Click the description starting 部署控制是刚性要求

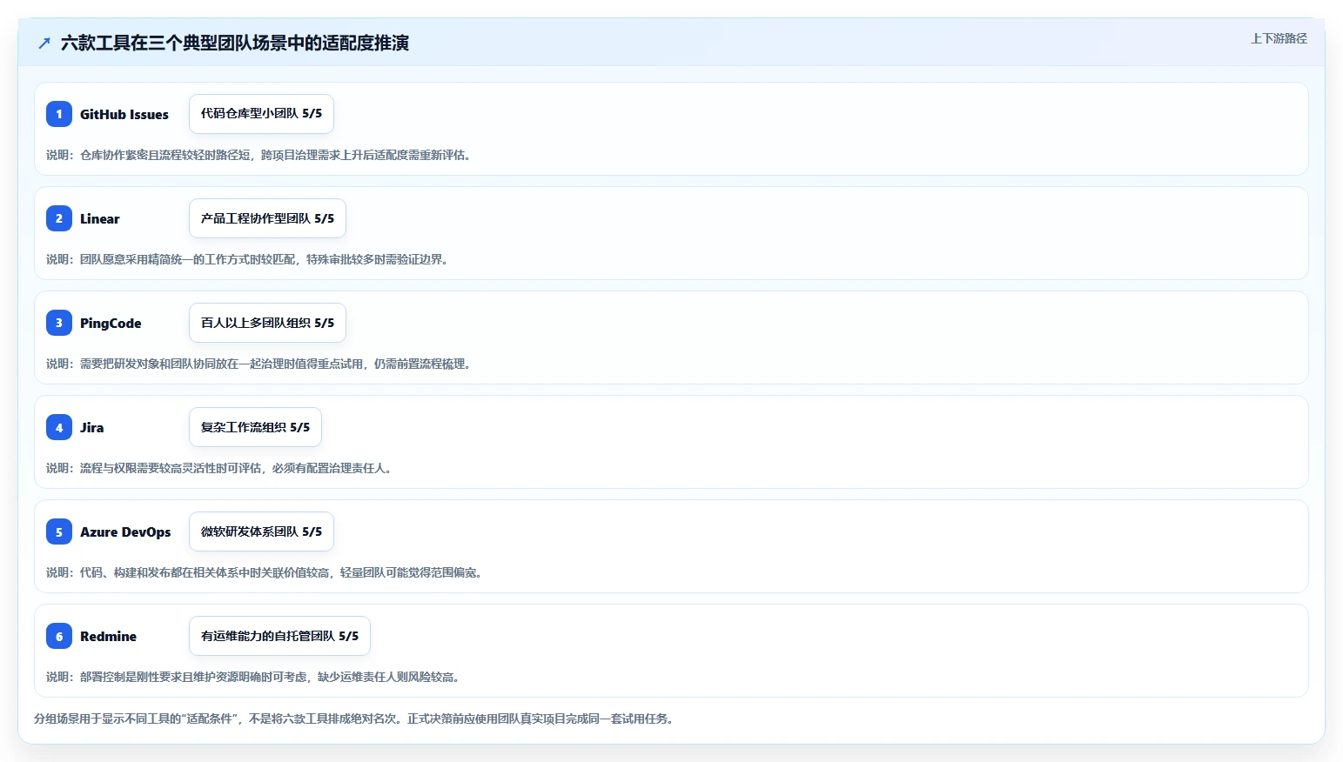coord(253,677)
